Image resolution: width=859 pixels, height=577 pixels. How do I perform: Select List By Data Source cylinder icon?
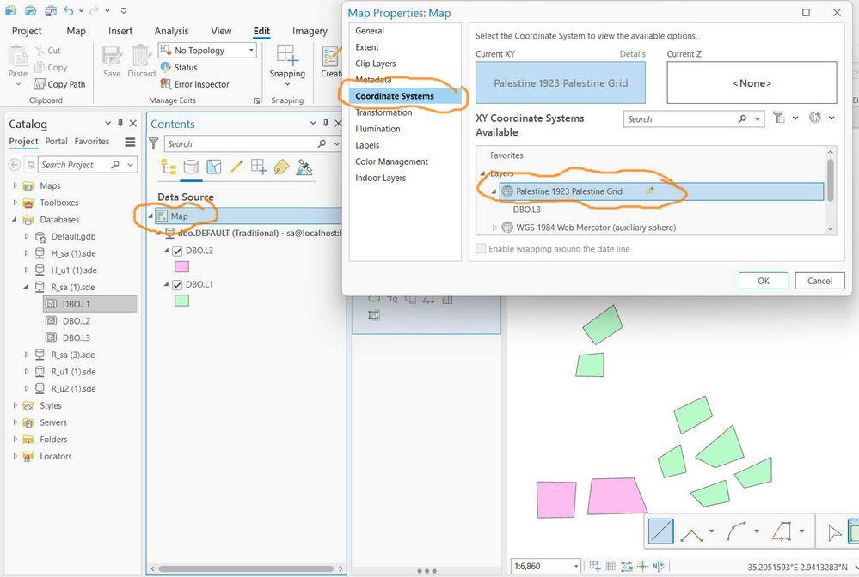(x=191, y=167)
